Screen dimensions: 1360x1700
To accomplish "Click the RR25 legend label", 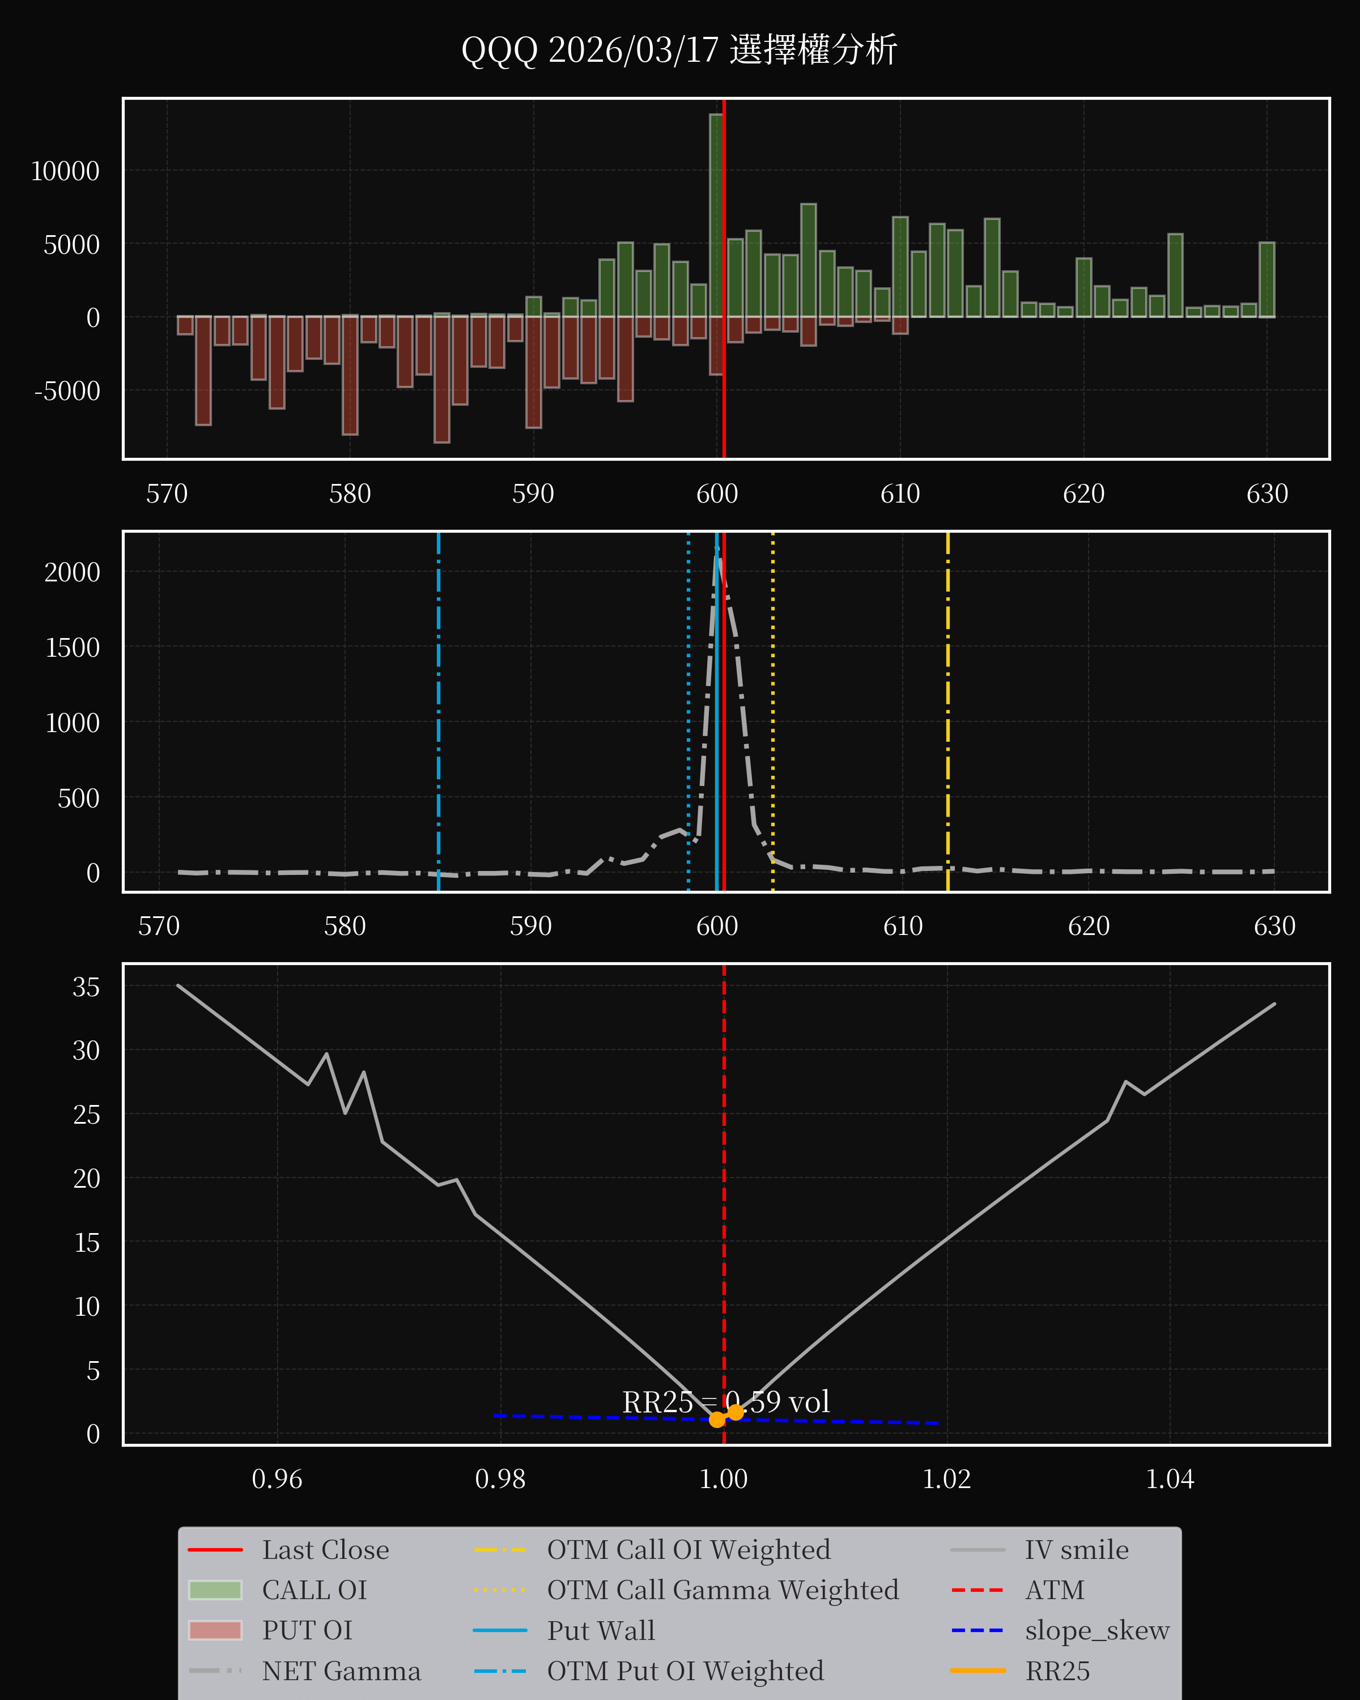I will (x=1057, y=1671).
